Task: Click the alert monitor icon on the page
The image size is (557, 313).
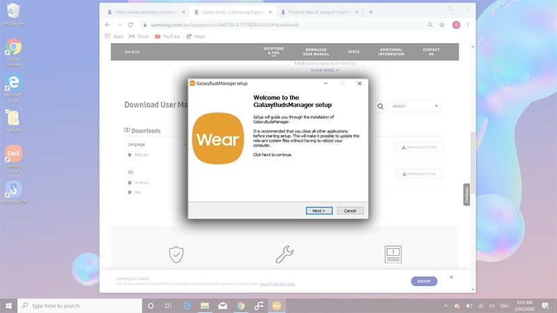Action: pos(393,255)
